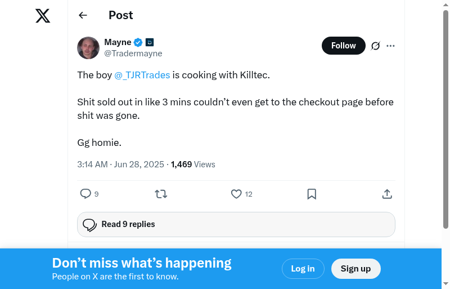Open the three-dot more options menu
Image resolution: width=450 pixels, height=289 pixels.
[x=391, y=46]
